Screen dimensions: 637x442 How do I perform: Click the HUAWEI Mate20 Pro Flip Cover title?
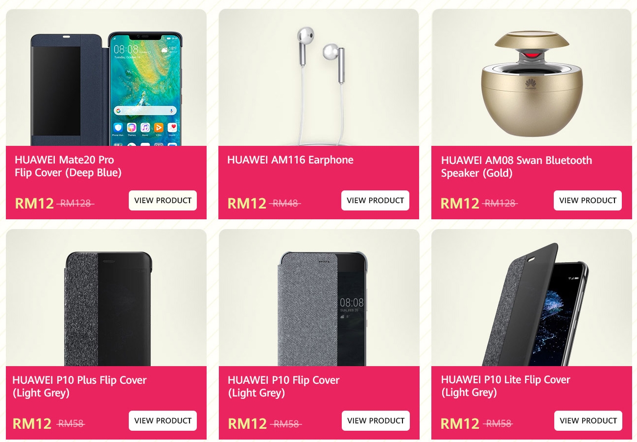click(68, 166)
